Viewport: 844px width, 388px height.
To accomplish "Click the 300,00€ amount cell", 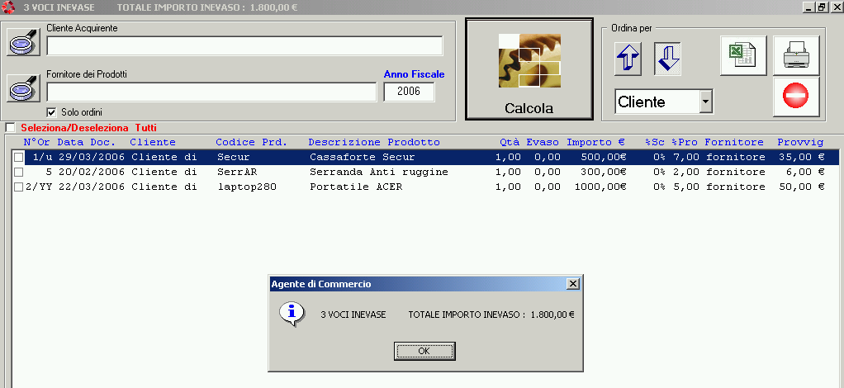I will (x=604, y=173).
